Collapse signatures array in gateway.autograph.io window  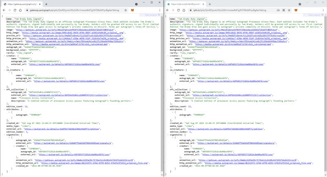point(4,134)
